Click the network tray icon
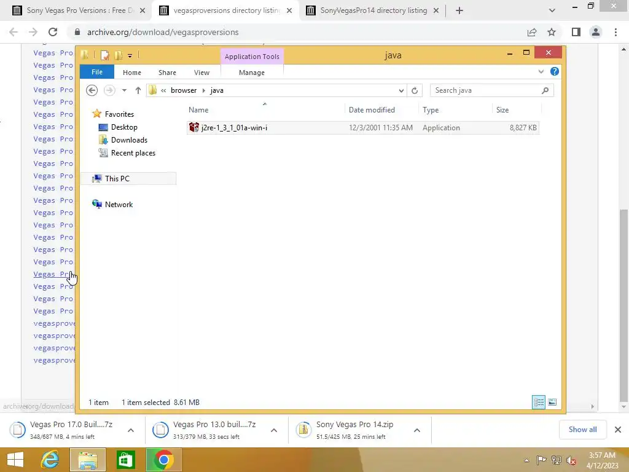629x472 pixels. (557, 460)
